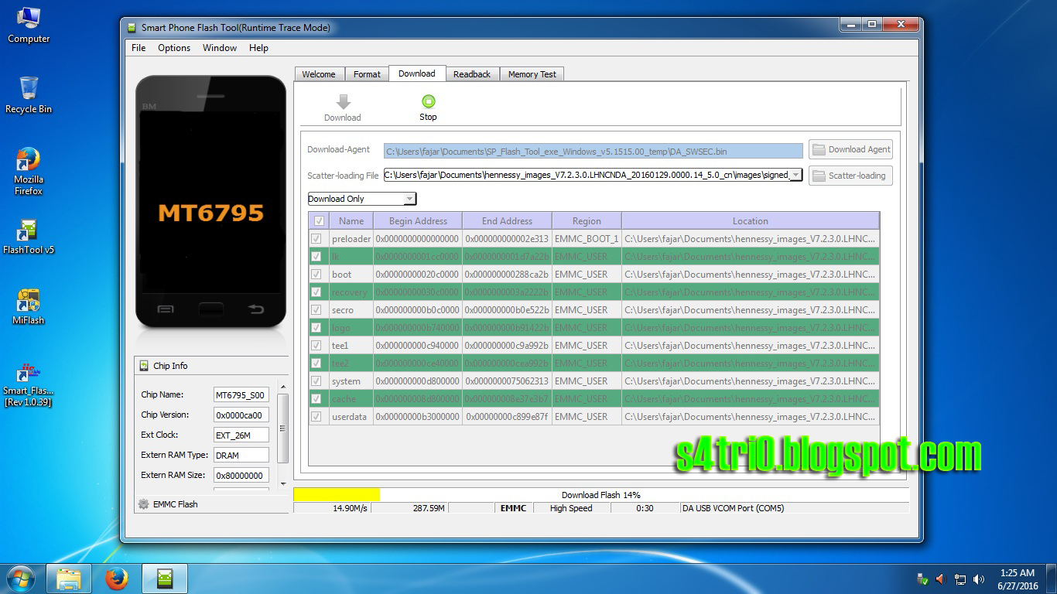Viewport: 1057px width, 594px height.
Task: Switch to the Memory Test tab
Action: coord(532,74)
